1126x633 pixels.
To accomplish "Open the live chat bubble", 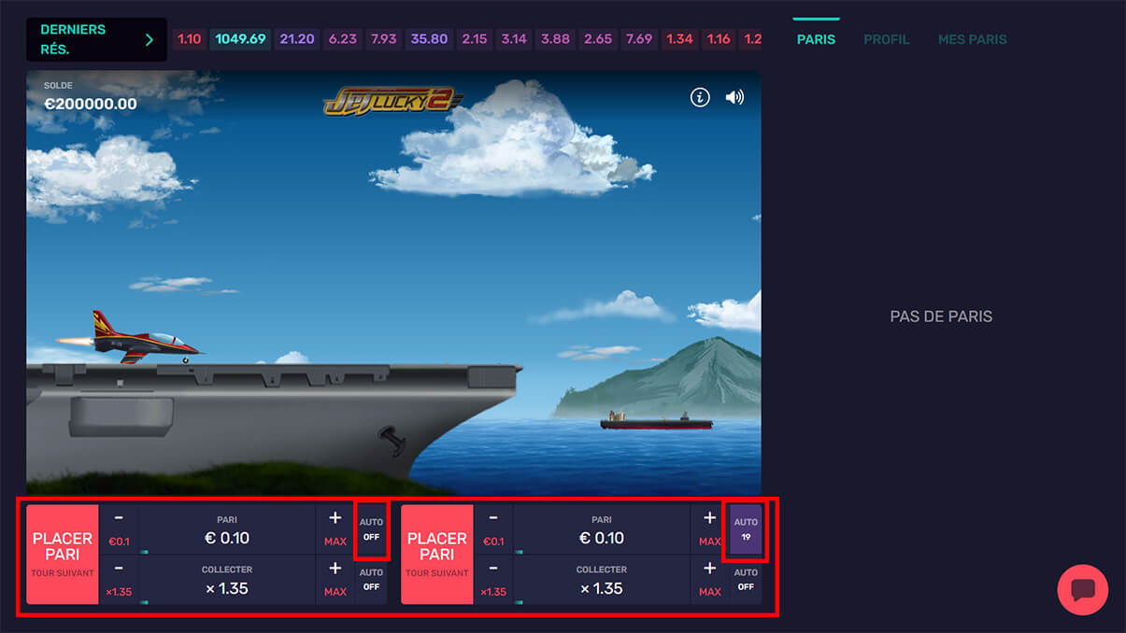I will click(x=1082, y=590).
